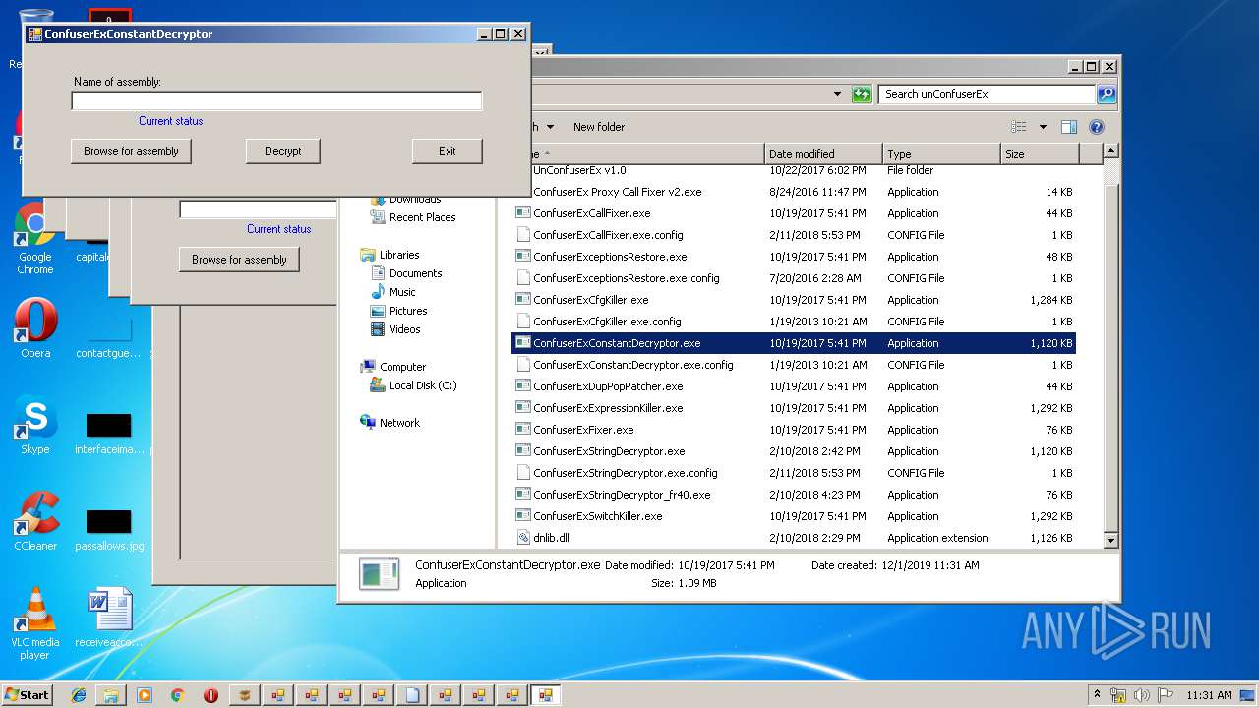Select ConfuserExCfgKiller.exe icon
The width and height of the screenshot is (1259, 708).
(523, 300)
